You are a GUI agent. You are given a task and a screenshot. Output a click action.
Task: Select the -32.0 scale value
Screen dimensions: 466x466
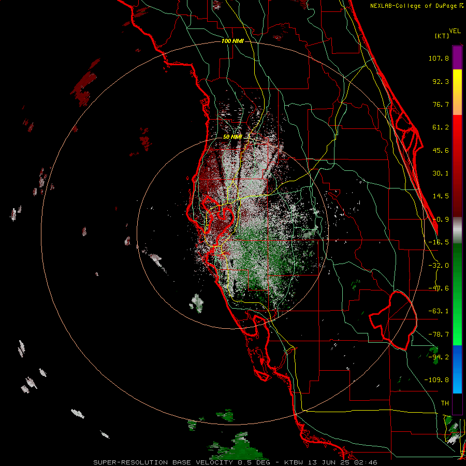pos(439,266)
